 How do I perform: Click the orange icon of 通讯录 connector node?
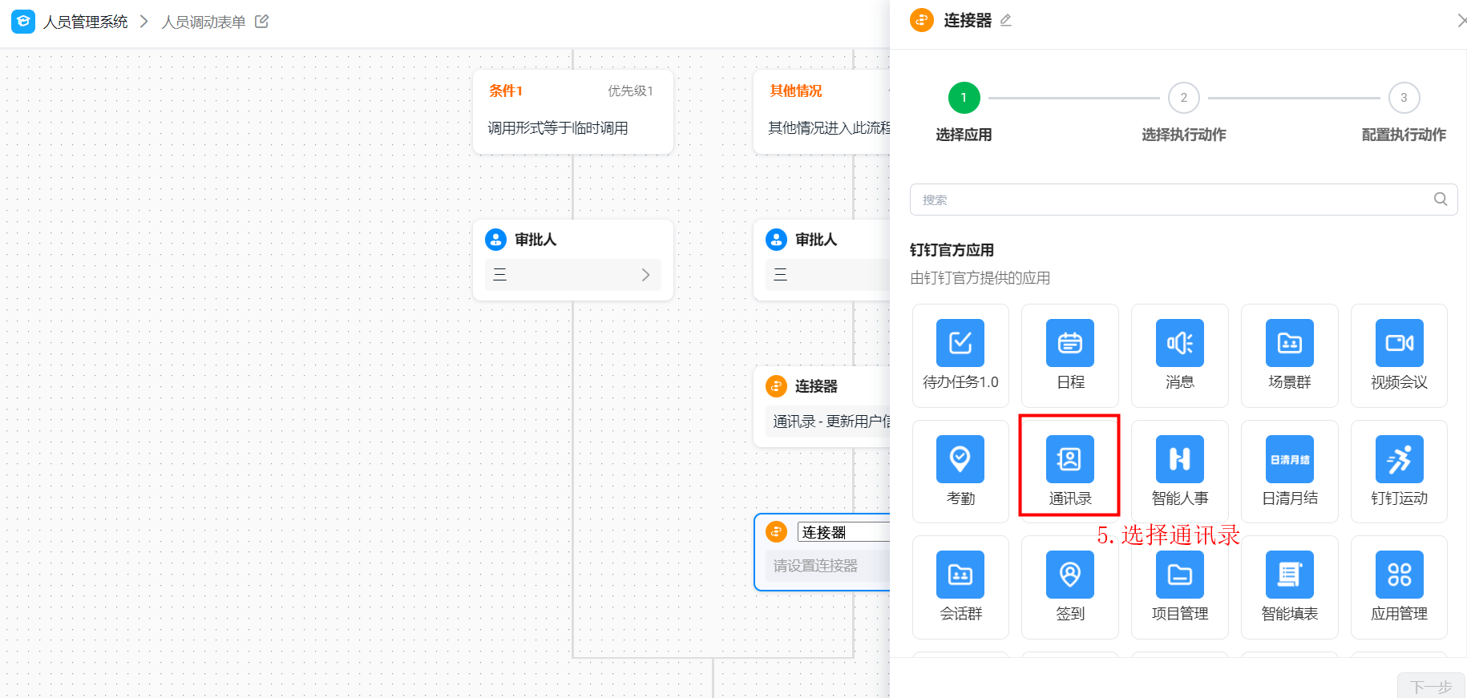coord(776,386)
